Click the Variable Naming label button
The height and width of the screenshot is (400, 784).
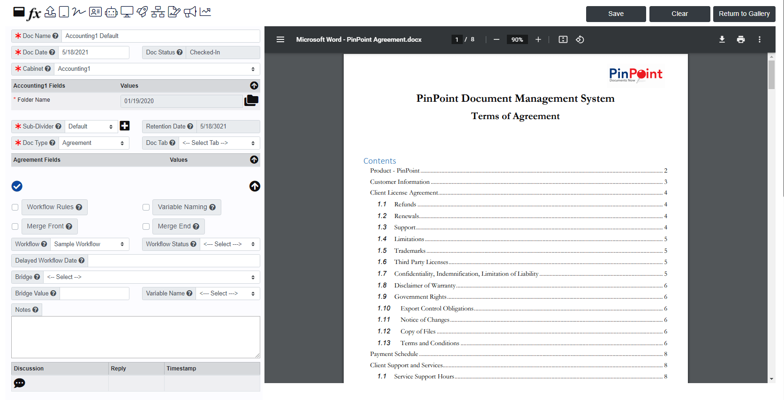(x=187, y=207)
